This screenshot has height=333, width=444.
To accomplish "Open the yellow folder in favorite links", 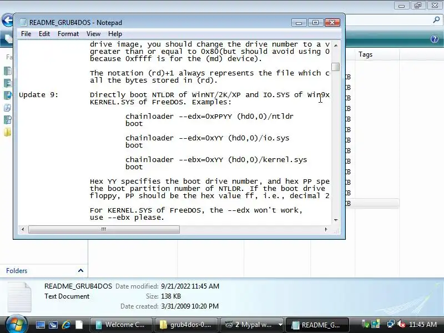I will (x=8, y=132).
